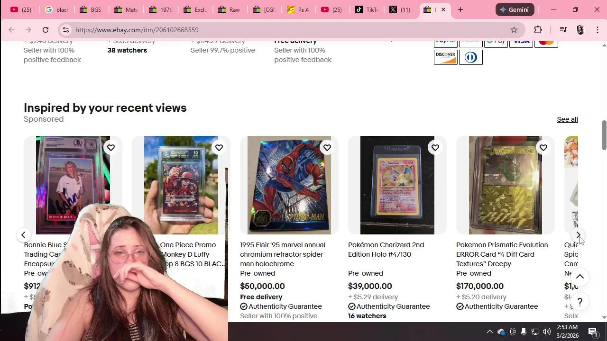The image size is (607, 341).
Task: Close the active eBay tab
Action: (443, 9)
